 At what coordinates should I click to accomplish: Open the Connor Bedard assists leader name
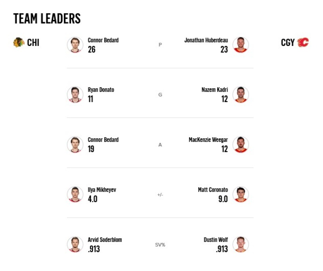(103, 140)
